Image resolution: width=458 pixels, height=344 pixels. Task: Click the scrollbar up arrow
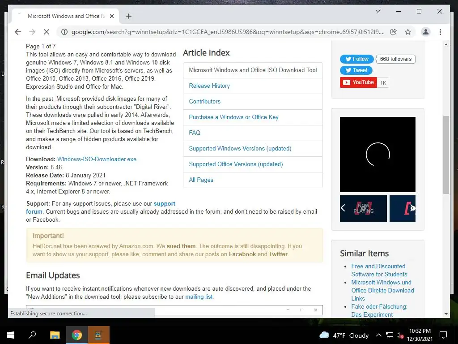(x=446, y=44)
